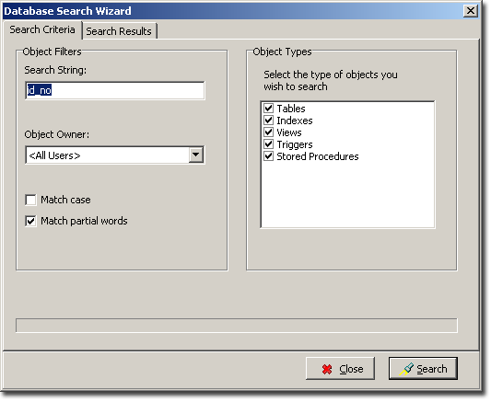Select the <All Users> combo box
This screenshot has width=491, height=402.
114,155
